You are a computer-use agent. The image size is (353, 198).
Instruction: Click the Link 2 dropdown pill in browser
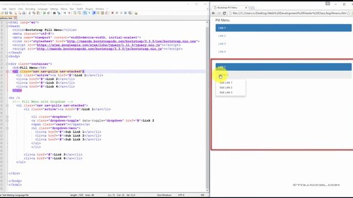[284, 75]
